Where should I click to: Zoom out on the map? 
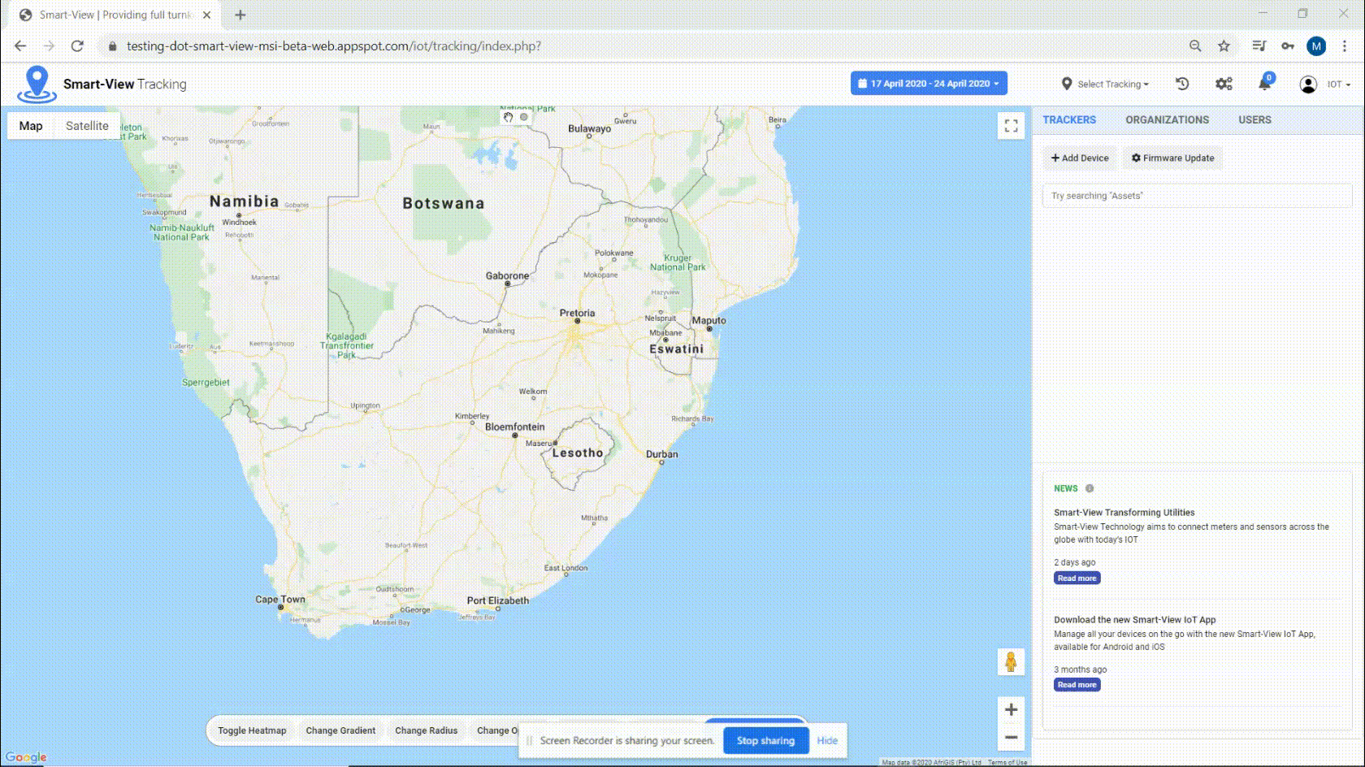pyautogui.click(x=1011, y=737)
